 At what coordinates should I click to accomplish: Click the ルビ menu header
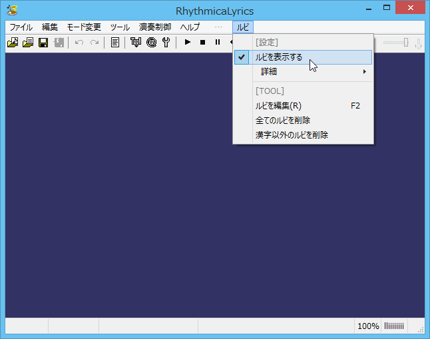click(x=243, y=27)
